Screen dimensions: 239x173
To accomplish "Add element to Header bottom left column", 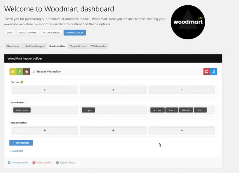I will pyautogui.click(x=45, y=130).
